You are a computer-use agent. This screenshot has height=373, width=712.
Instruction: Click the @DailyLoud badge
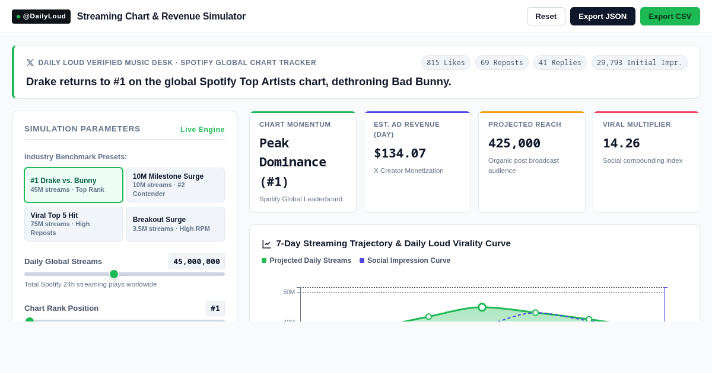(41, 17)
